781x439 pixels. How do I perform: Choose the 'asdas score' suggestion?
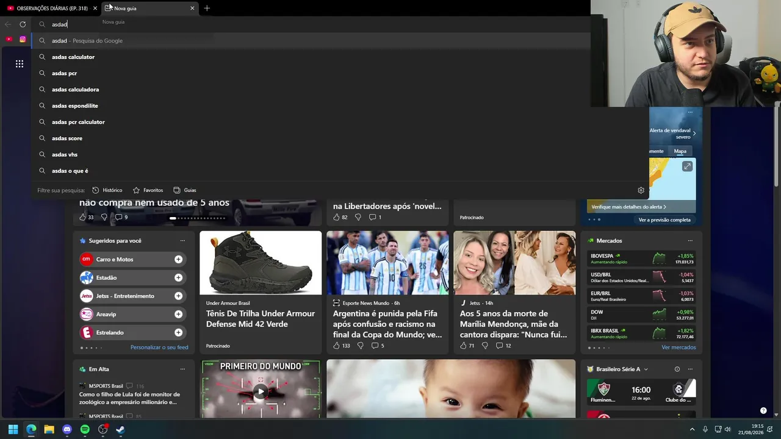[x=340, y=138]
